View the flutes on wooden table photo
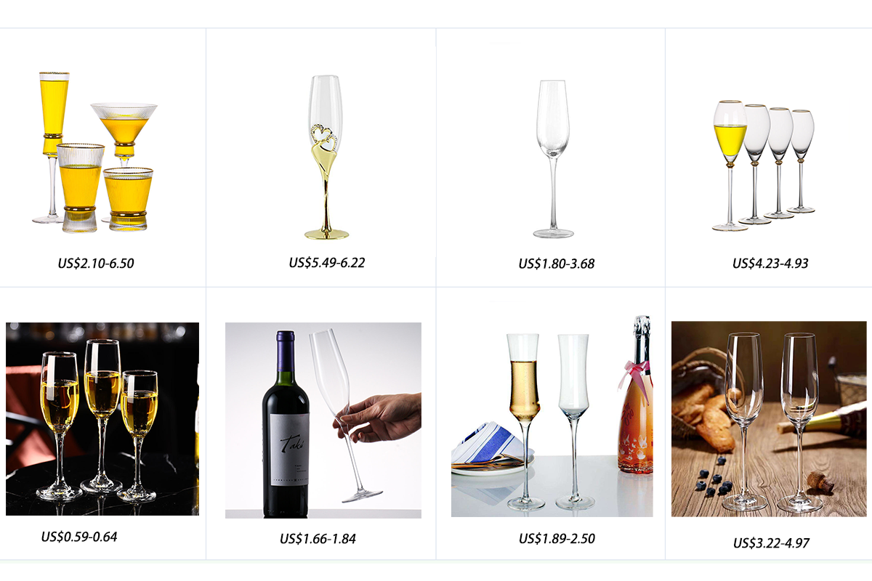 pos(769,419)
